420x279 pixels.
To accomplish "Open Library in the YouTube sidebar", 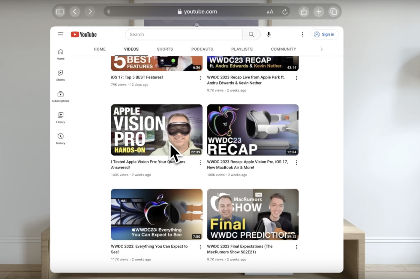I will (61, 118).
